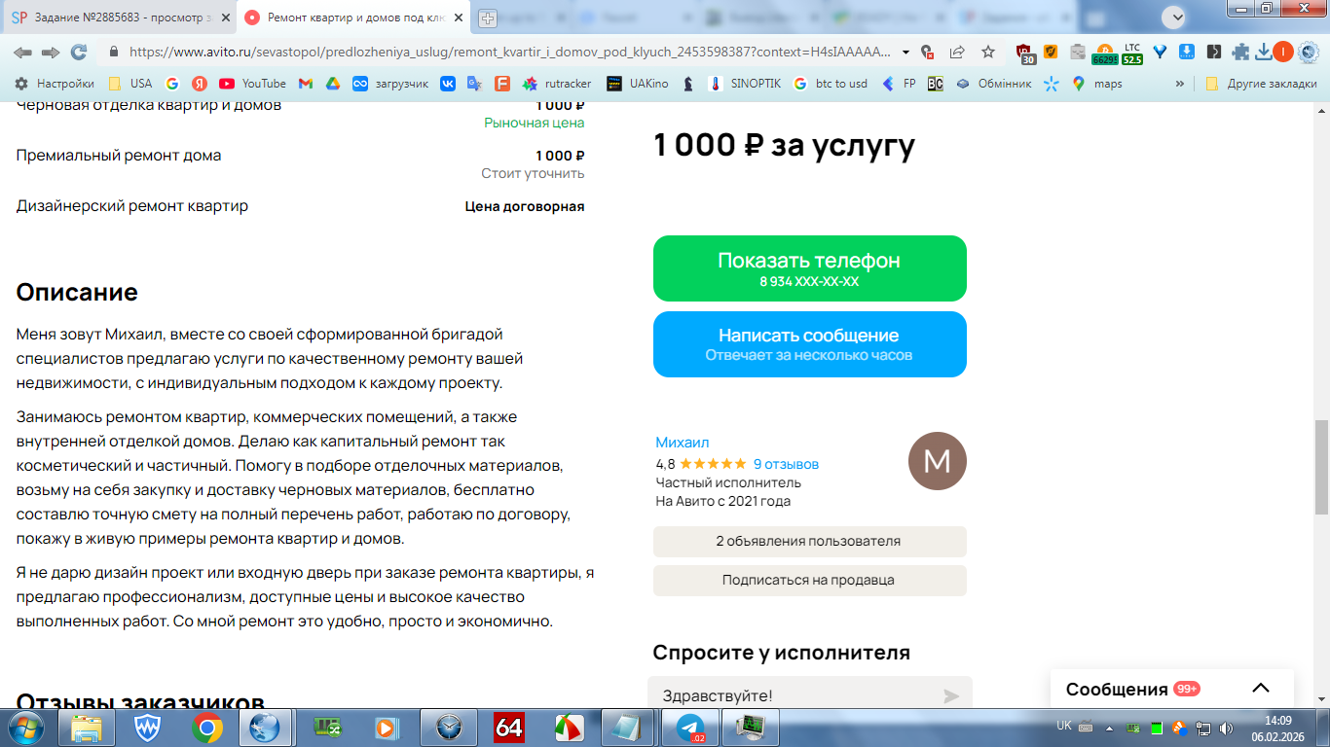Open the uBlock shield extension showing 30
The height and width of the screenshot is (747, 1330).
click(1025, 53)
